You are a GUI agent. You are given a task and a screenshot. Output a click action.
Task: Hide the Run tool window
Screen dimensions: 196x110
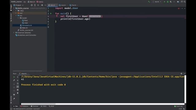coord(184,74)
